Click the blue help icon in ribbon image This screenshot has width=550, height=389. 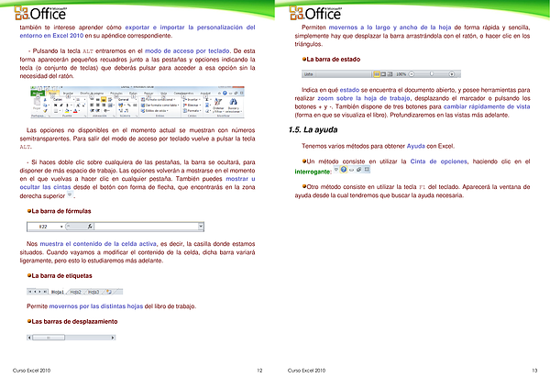pos(225,93)
